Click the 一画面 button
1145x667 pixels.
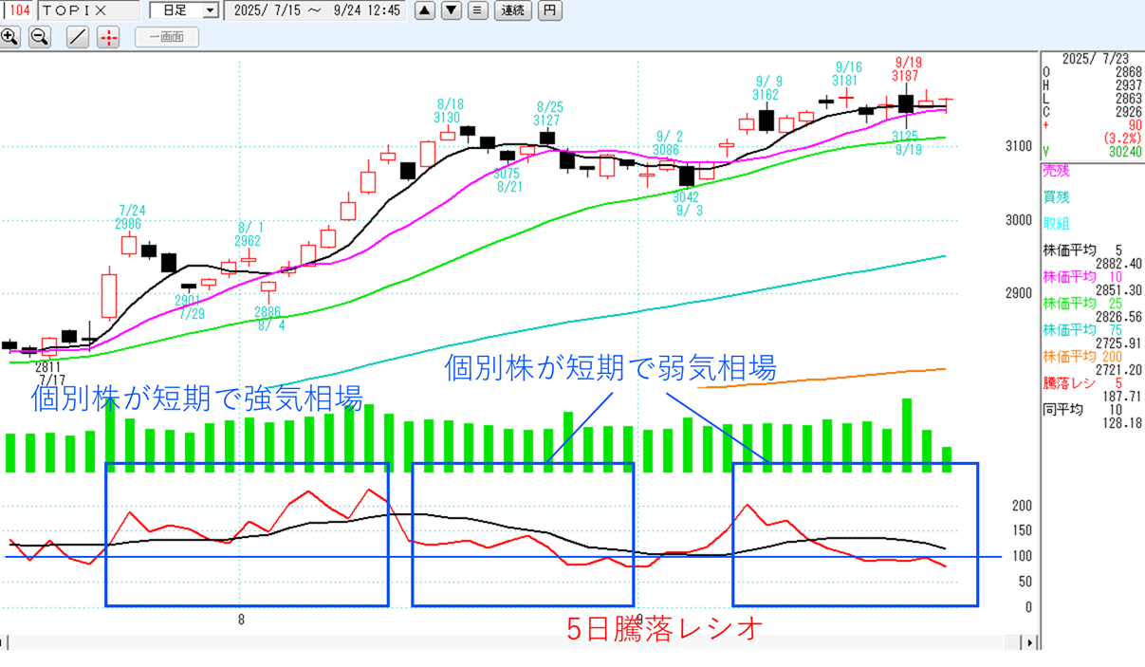pos(167,37)
